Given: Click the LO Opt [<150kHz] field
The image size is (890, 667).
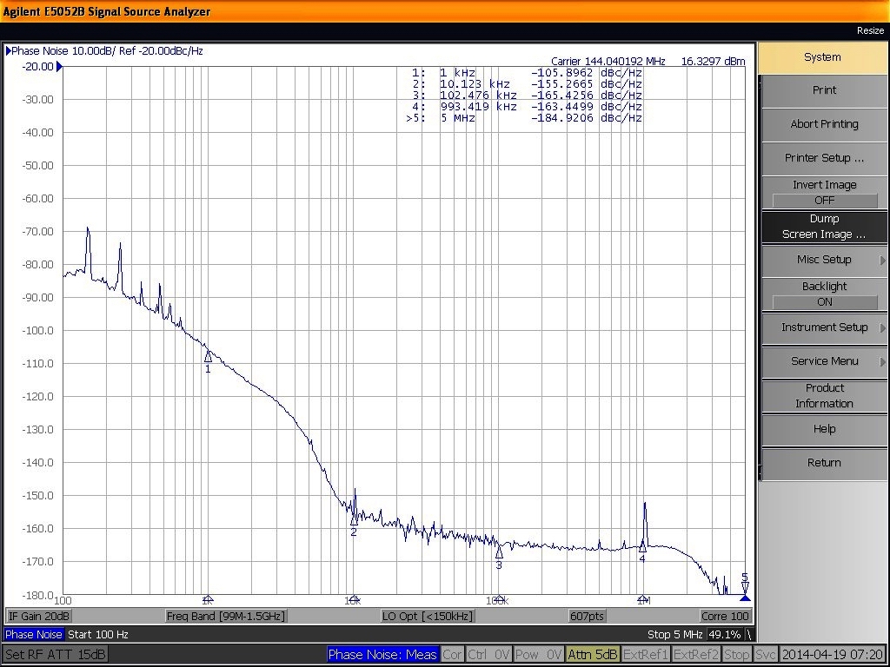Looking at the screenshot, I should [x=428, y=616].
